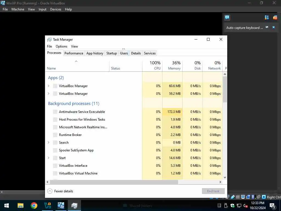Open the VirtualBox Machine menu
The height and width of the screenshot is (211, 281).
18,9
